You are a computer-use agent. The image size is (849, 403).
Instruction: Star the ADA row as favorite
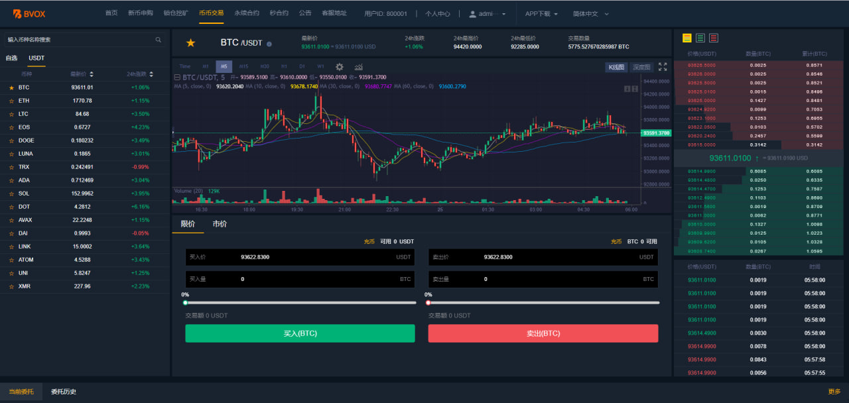tap(11, 180)
